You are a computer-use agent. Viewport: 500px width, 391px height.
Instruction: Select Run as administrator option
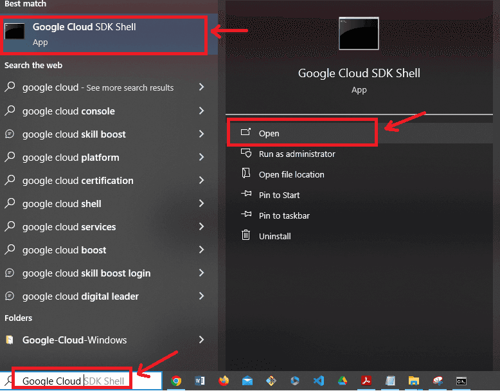pyautogui.click(x=296, y=154)
